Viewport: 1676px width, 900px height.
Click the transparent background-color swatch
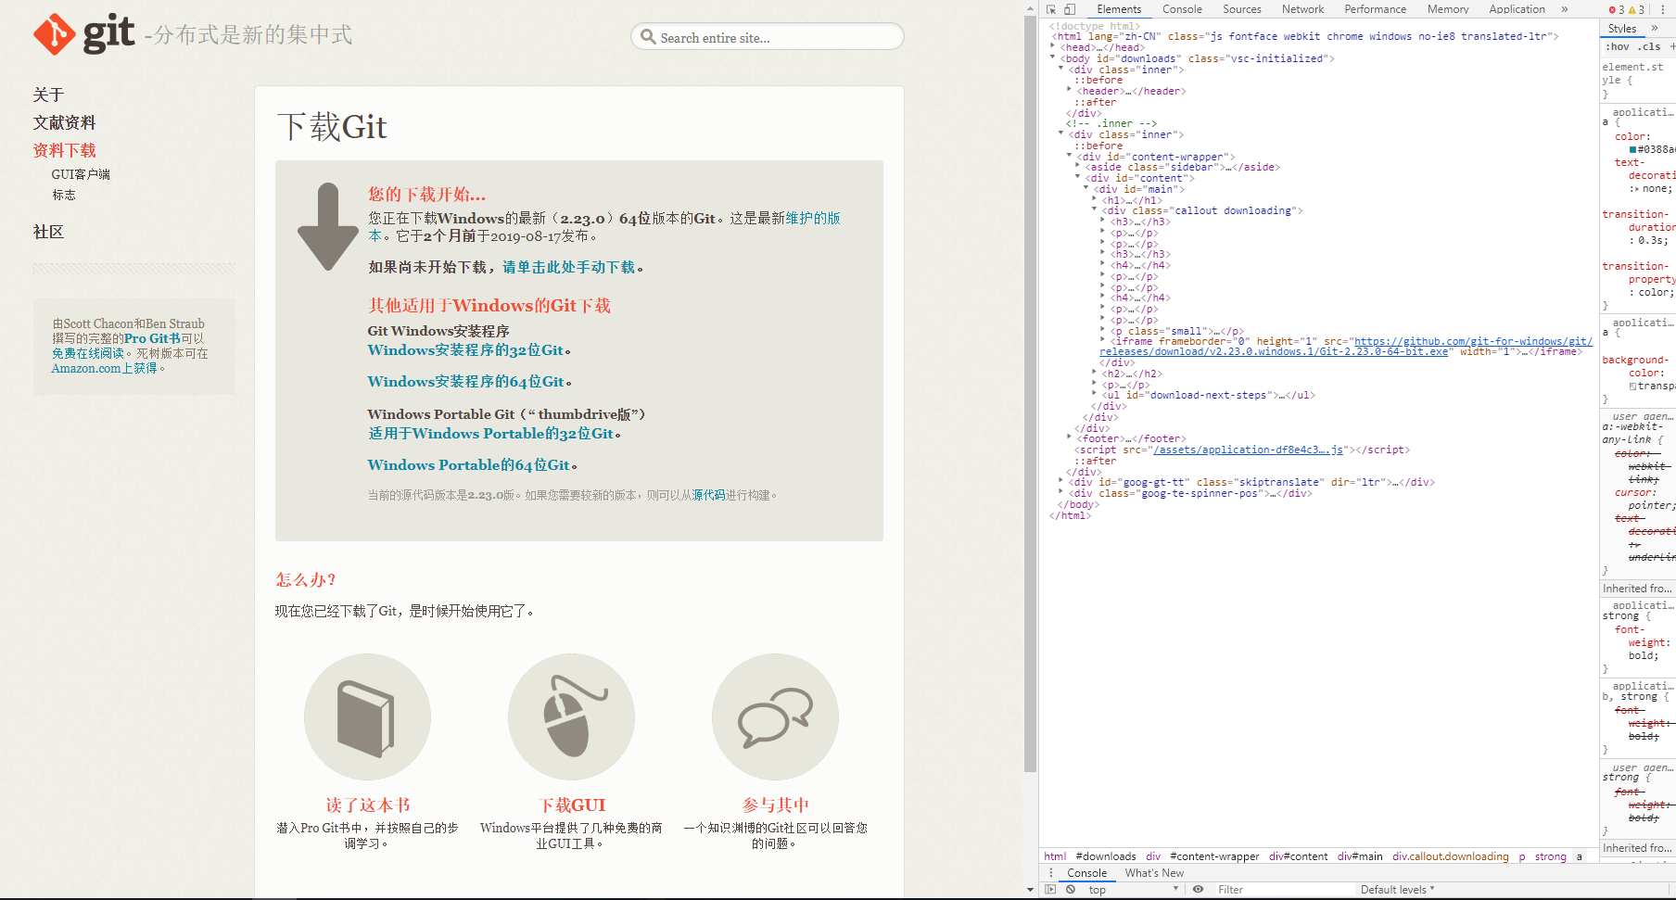click(x=1632, y=386)
